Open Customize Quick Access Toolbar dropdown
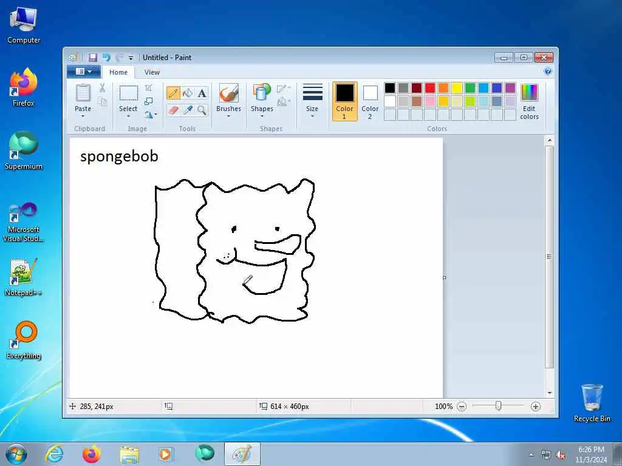622x466 pixels. click(131, 58)
